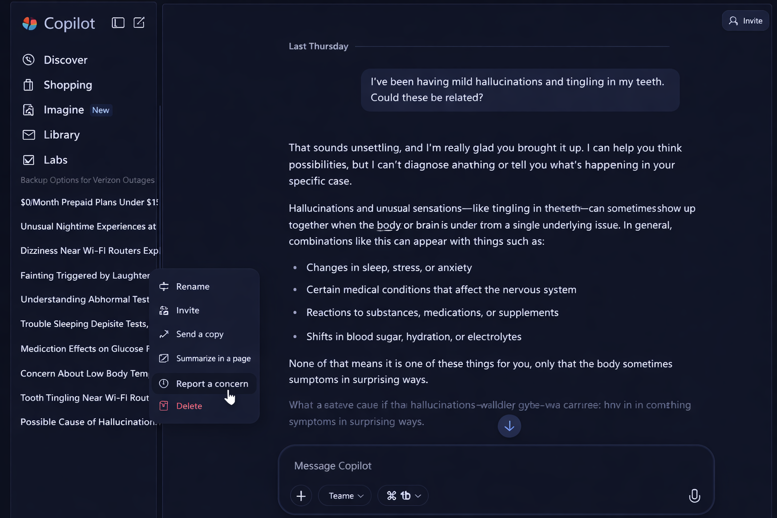The image size is (777, 518).
Task: Click the Copilot logo icon
Action: click(x=30, y=23)
